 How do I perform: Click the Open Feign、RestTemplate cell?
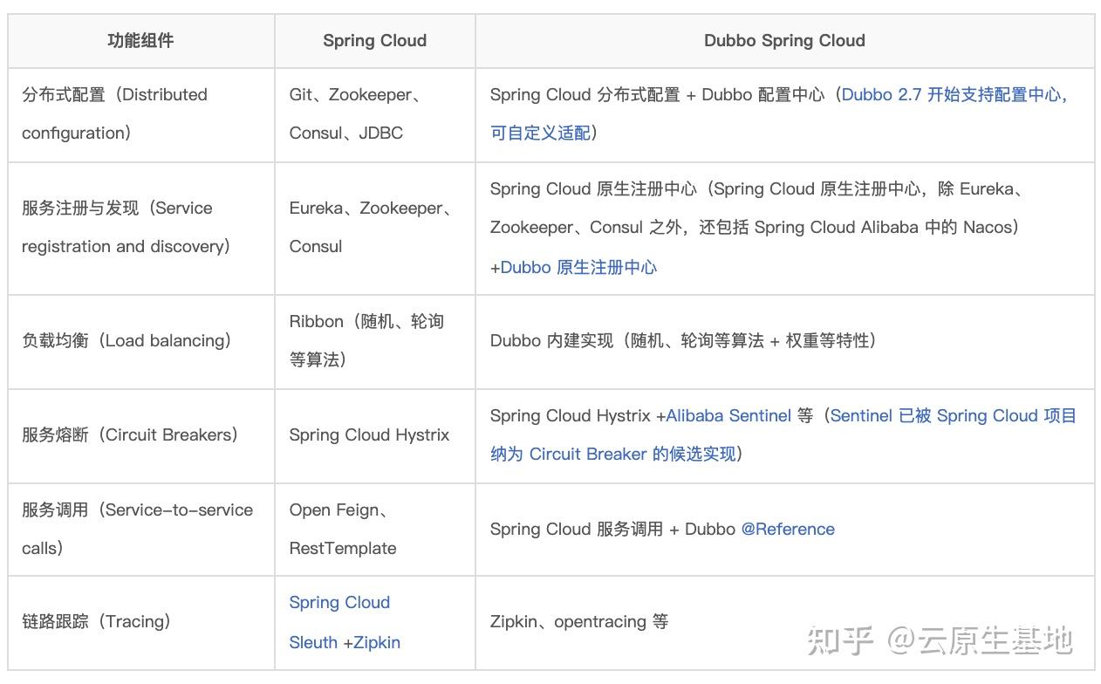click(374, 529)
